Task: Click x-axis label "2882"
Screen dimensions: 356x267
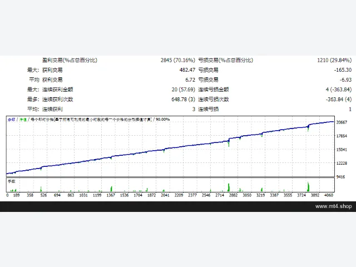Action: 233,195
